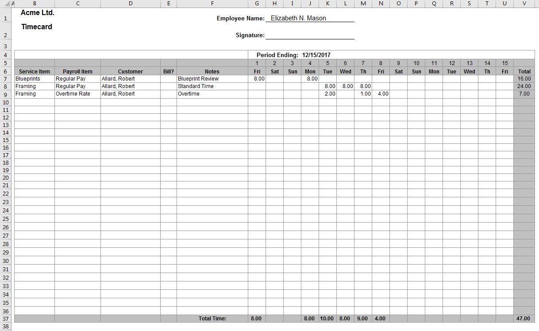Click the Total column header cell

[524, 71]
